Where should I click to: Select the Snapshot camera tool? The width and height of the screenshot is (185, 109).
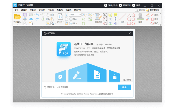[x=52, y=15]
